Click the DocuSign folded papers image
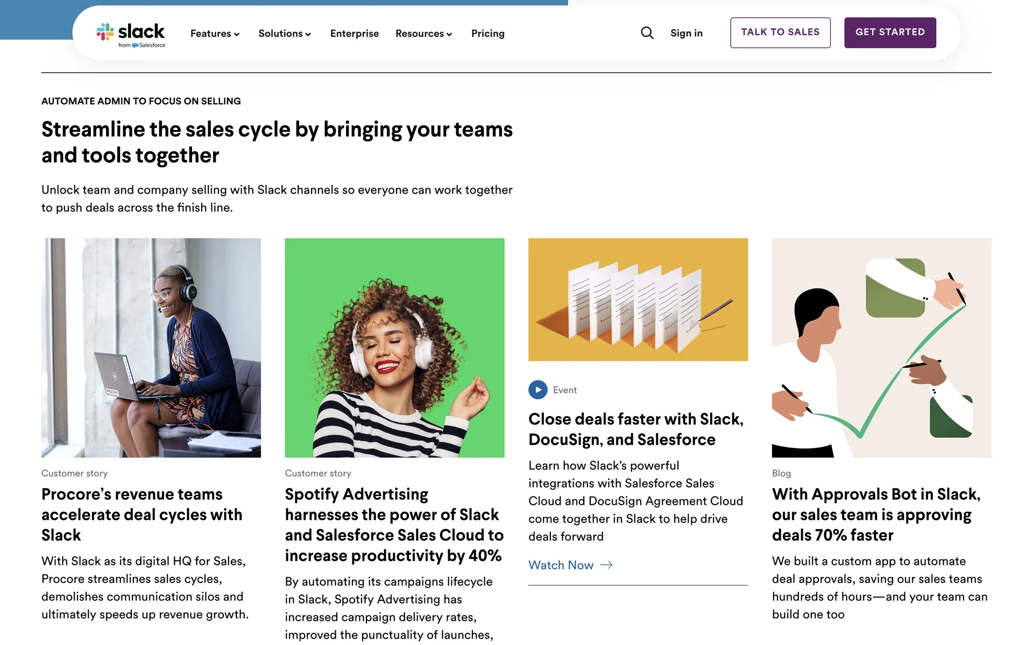 point(638,299)
